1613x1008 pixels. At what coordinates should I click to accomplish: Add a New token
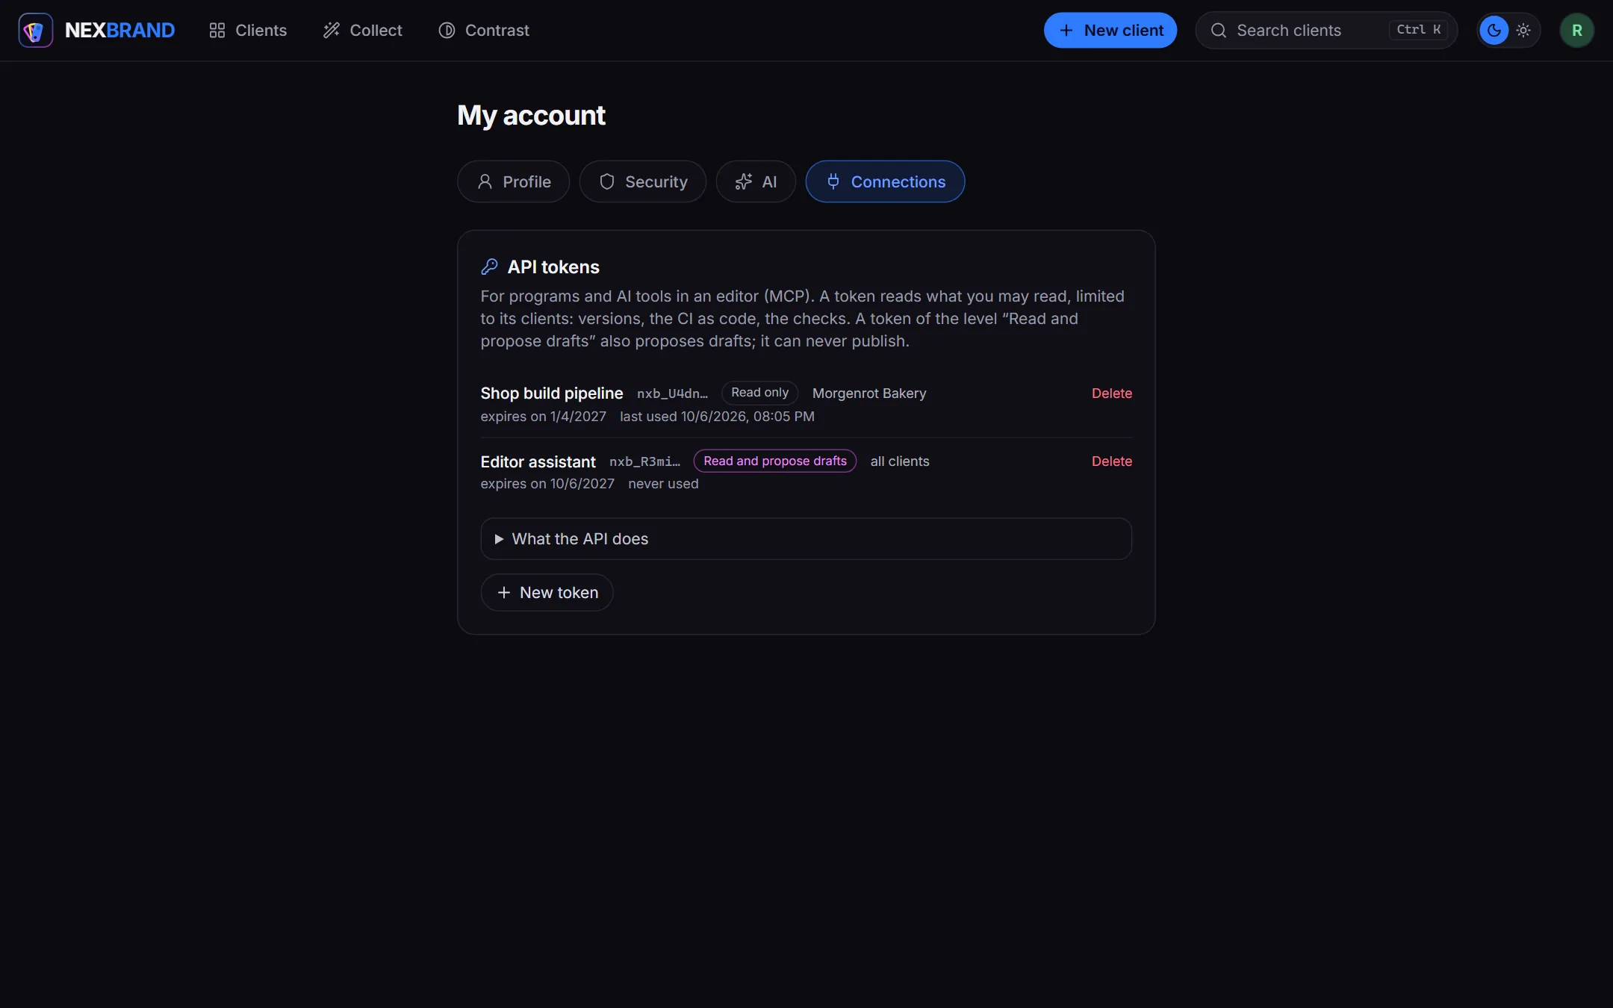point(547,593)
